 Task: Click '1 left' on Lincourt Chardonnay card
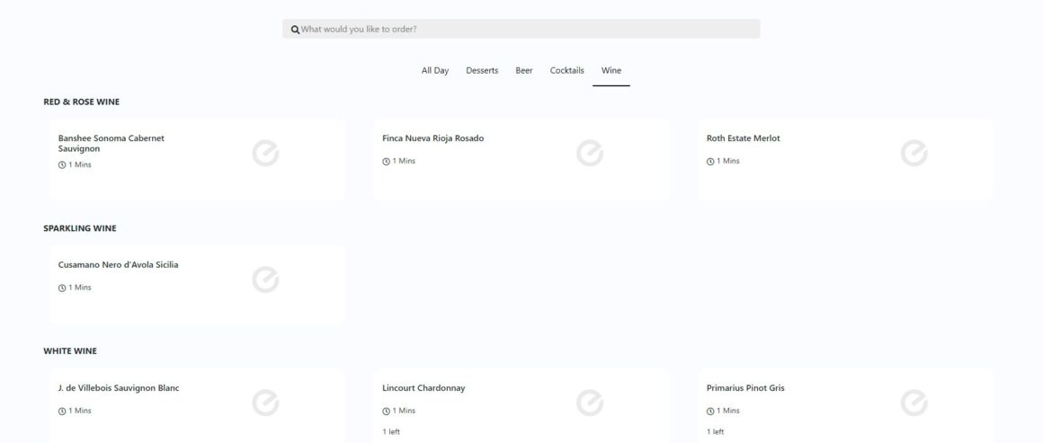[391, 431]
